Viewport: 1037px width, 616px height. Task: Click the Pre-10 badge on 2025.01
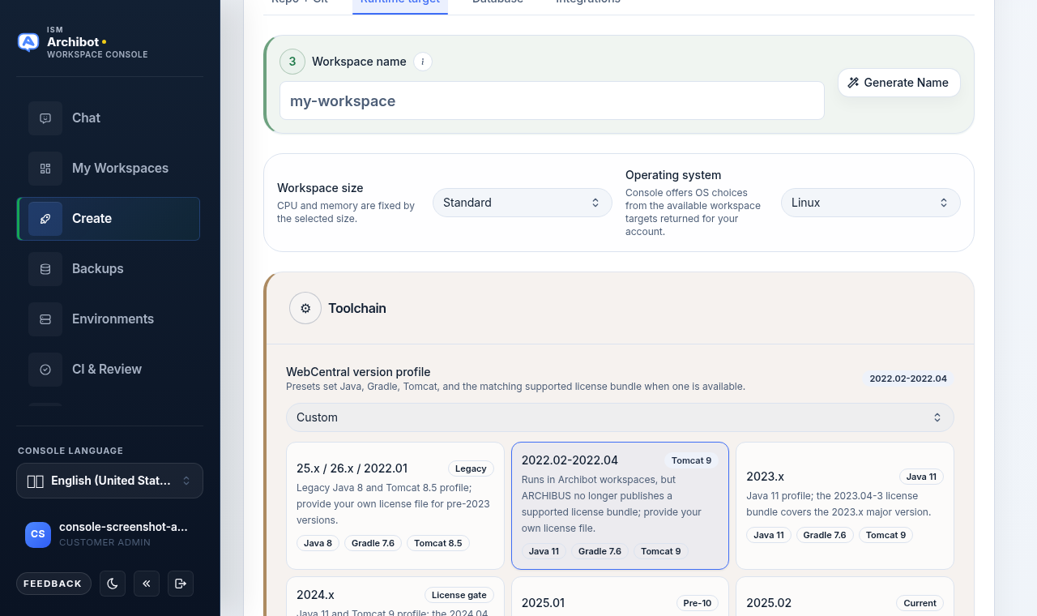[x=698, y=603]
